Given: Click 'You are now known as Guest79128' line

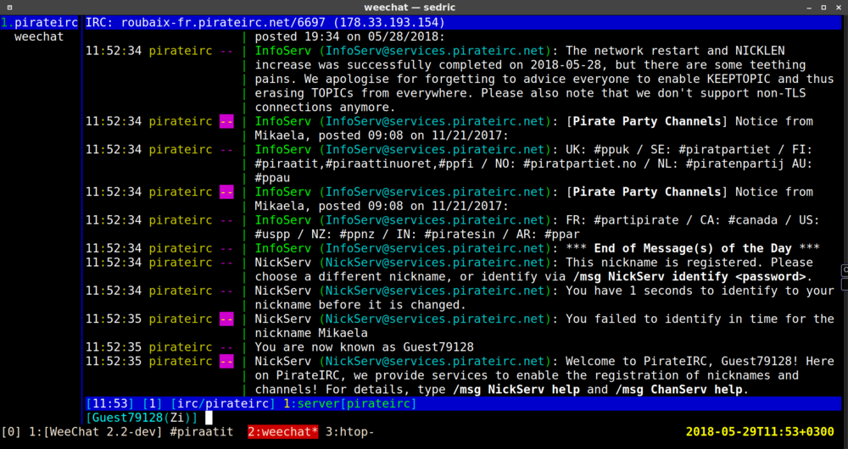Looking at the screenshot, I should pyautogui.click(x=364, y=347).
